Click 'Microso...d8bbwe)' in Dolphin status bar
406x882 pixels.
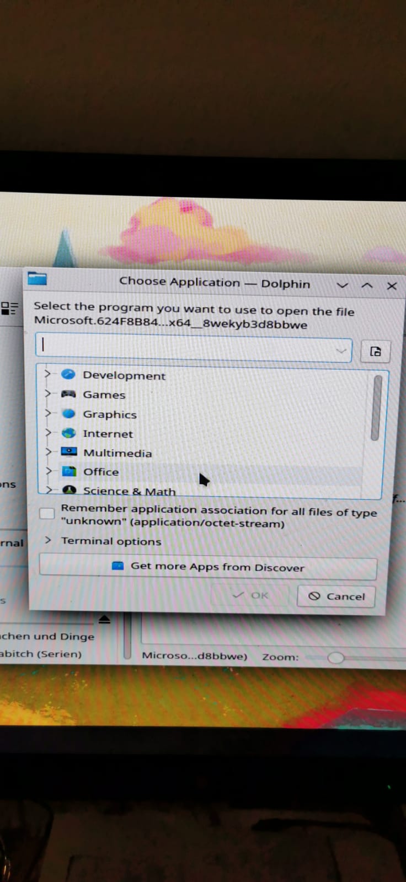(x=194, y=655)
